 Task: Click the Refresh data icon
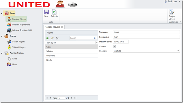pos(54,12)
